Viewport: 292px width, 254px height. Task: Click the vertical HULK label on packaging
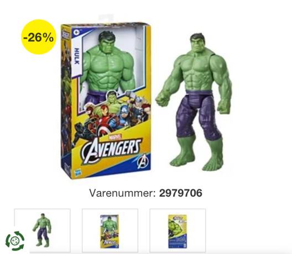pyautogui.click(x=77, y=56)
